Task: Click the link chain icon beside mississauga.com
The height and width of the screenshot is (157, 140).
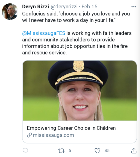Action: tap(29, 135)
